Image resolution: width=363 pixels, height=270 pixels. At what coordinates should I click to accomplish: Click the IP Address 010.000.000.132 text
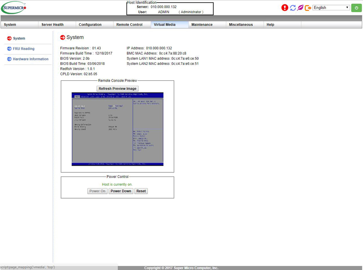tap(149, 48)
